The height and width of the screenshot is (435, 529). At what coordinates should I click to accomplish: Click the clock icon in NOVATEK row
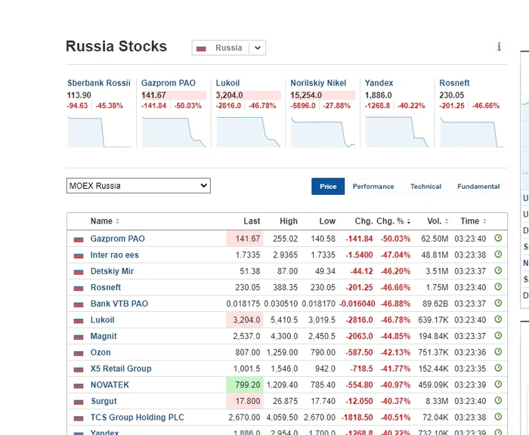[x=498, y=385]
